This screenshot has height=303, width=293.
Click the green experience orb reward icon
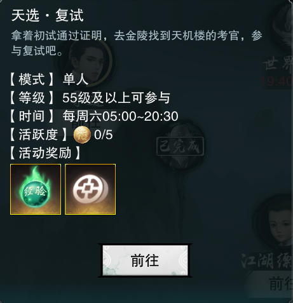coord(36,189)
